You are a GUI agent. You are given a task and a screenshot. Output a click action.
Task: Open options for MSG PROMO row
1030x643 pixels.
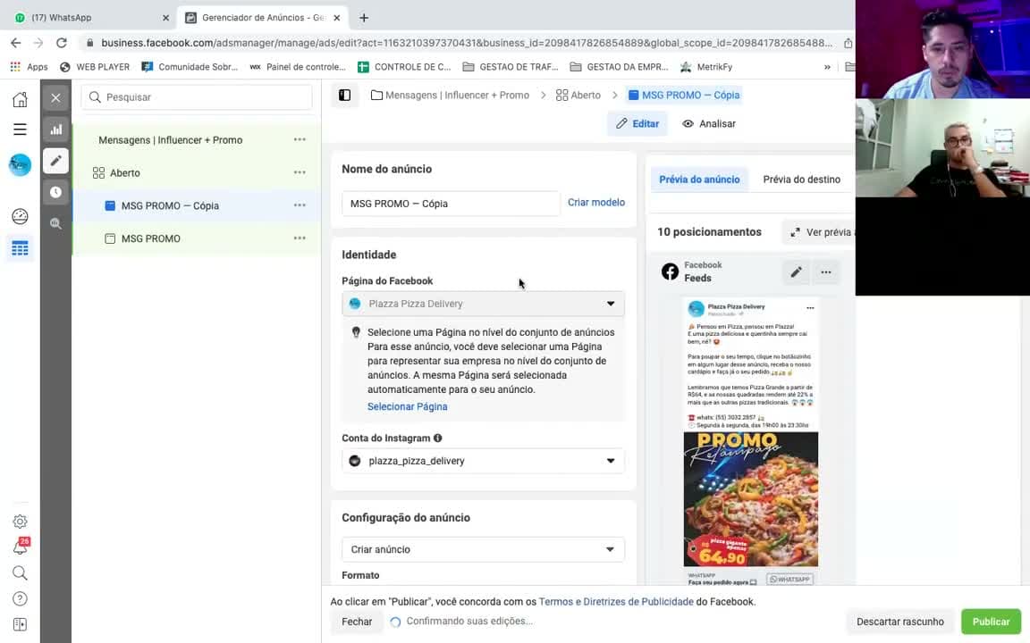(300, 238)
